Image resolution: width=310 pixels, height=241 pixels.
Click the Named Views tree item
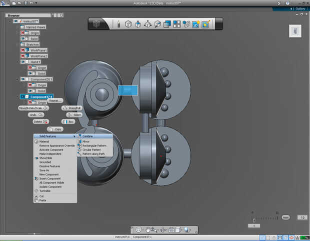pyautogui.click(x=33, y=27)
